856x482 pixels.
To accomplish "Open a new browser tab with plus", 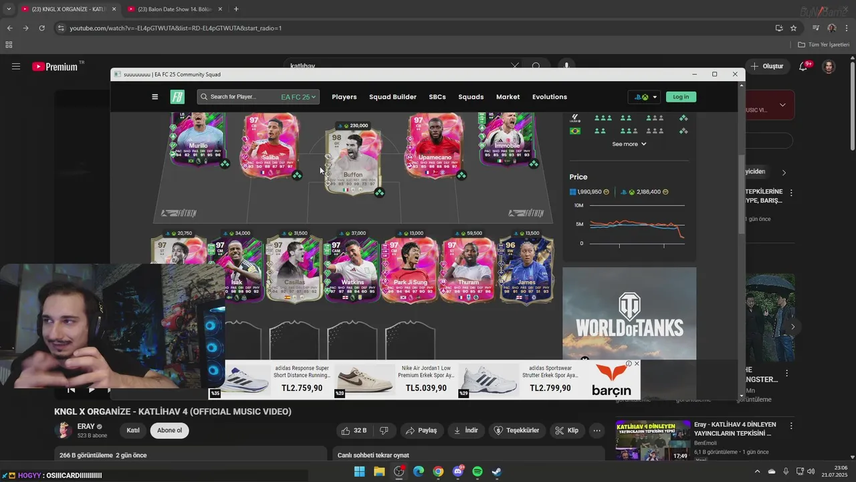I will 236,9.
